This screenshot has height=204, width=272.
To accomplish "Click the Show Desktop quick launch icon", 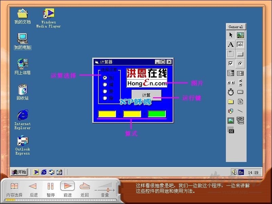I will pos(59,172).
